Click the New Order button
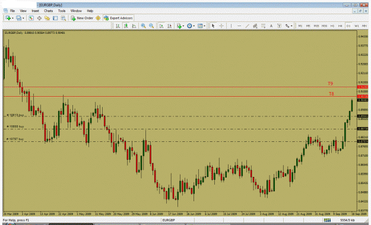This screenshot has height=225, width=371. tap(82, 18)
